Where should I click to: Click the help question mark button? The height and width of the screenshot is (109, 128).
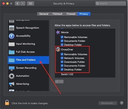pos(122,103)
